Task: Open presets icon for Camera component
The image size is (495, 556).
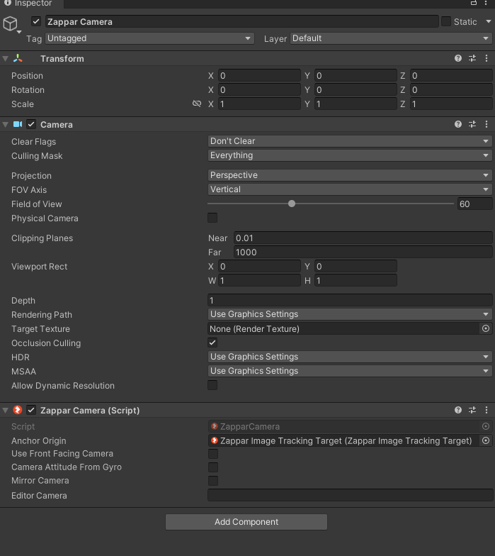Action: 472,124
